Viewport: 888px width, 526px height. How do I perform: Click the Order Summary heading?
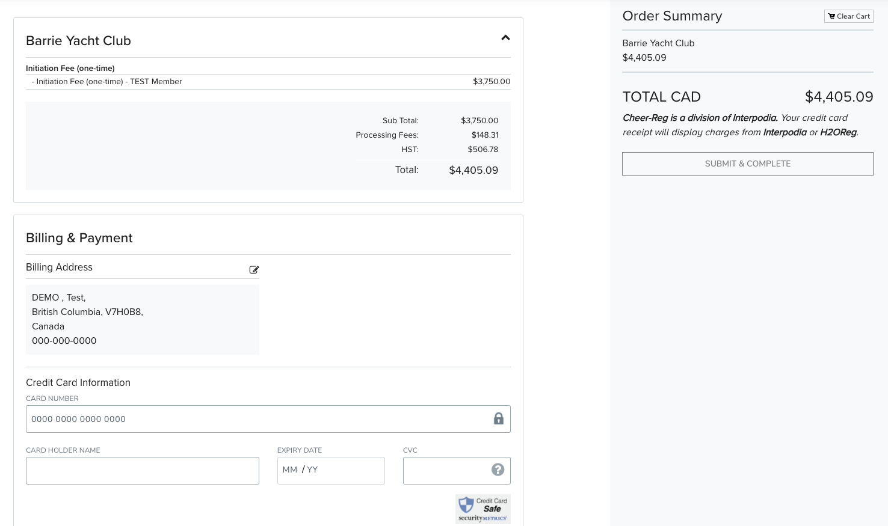pyautogui.click(x=672, y=16)
